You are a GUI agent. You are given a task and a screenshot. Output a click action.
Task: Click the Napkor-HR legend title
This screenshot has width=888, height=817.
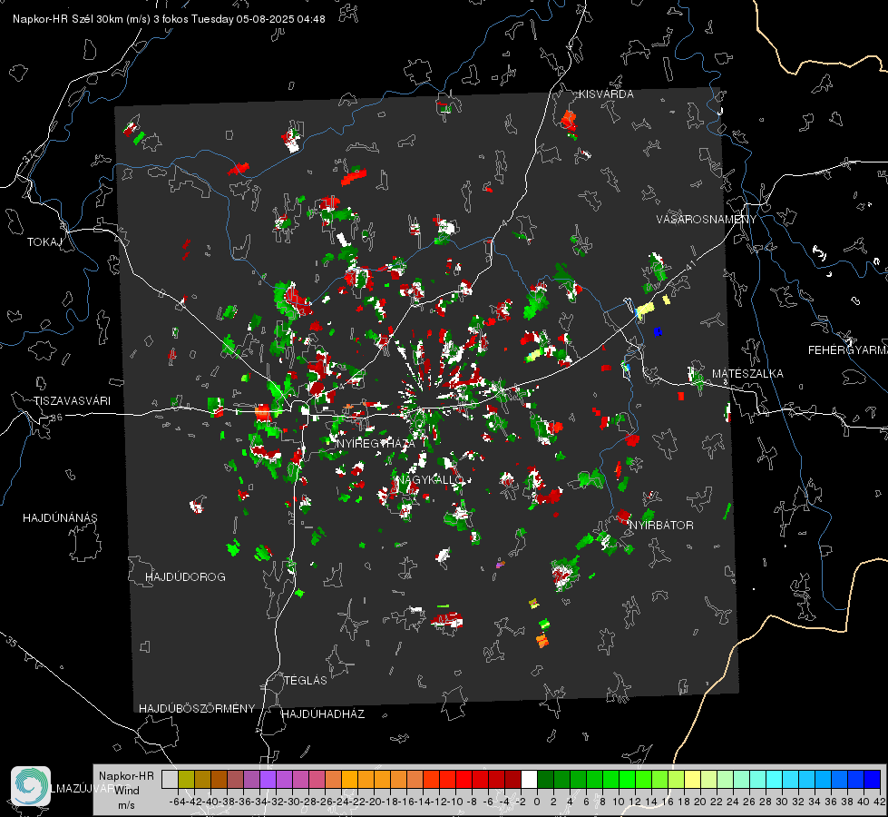click(126, 776)
